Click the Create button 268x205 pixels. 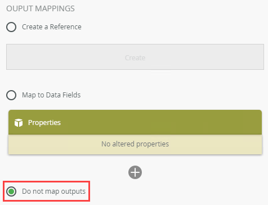(x=135, y=57)
